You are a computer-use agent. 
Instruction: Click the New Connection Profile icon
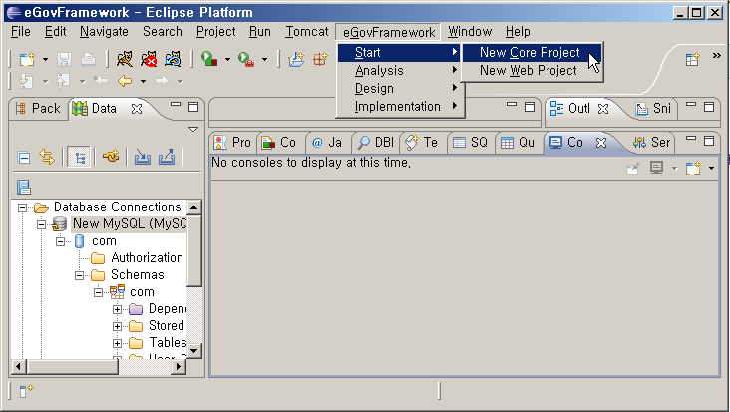pos(111,156)
